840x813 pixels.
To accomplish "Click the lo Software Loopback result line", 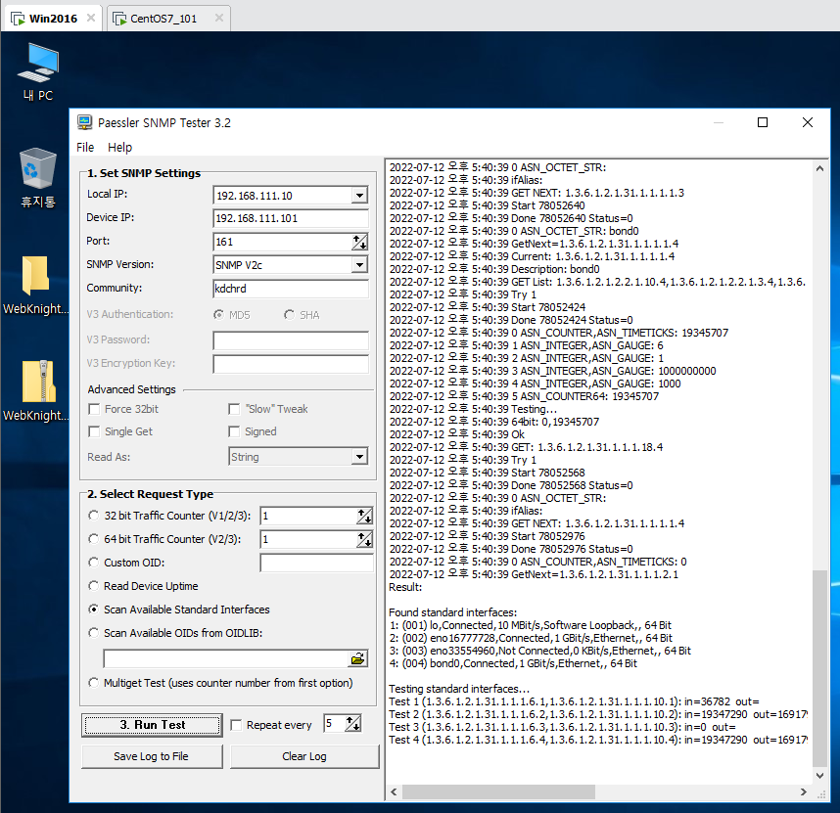I will [x=530, y=625].
